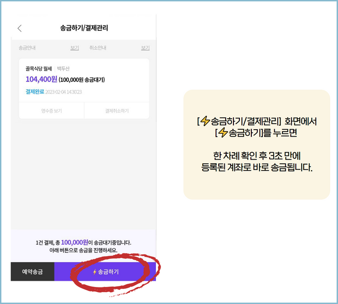The height and width of the screenshot is (304, 338).
Task: Click the (100,000원 송금대기) text
Action: [x=82, y=80]
